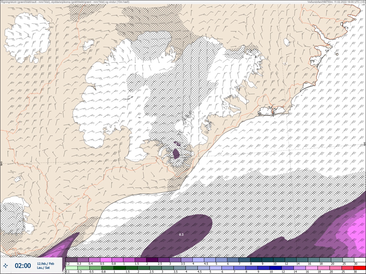Click the date text '12.feb./ Feb'
Image resolution: width=366 pixels, height=274 pixels.
click(45, 263)
